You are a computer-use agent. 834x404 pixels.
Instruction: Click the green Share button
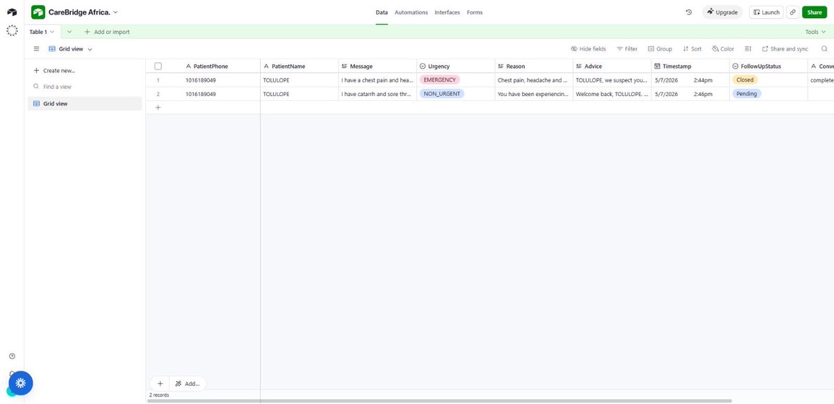[x=814, y=13]
